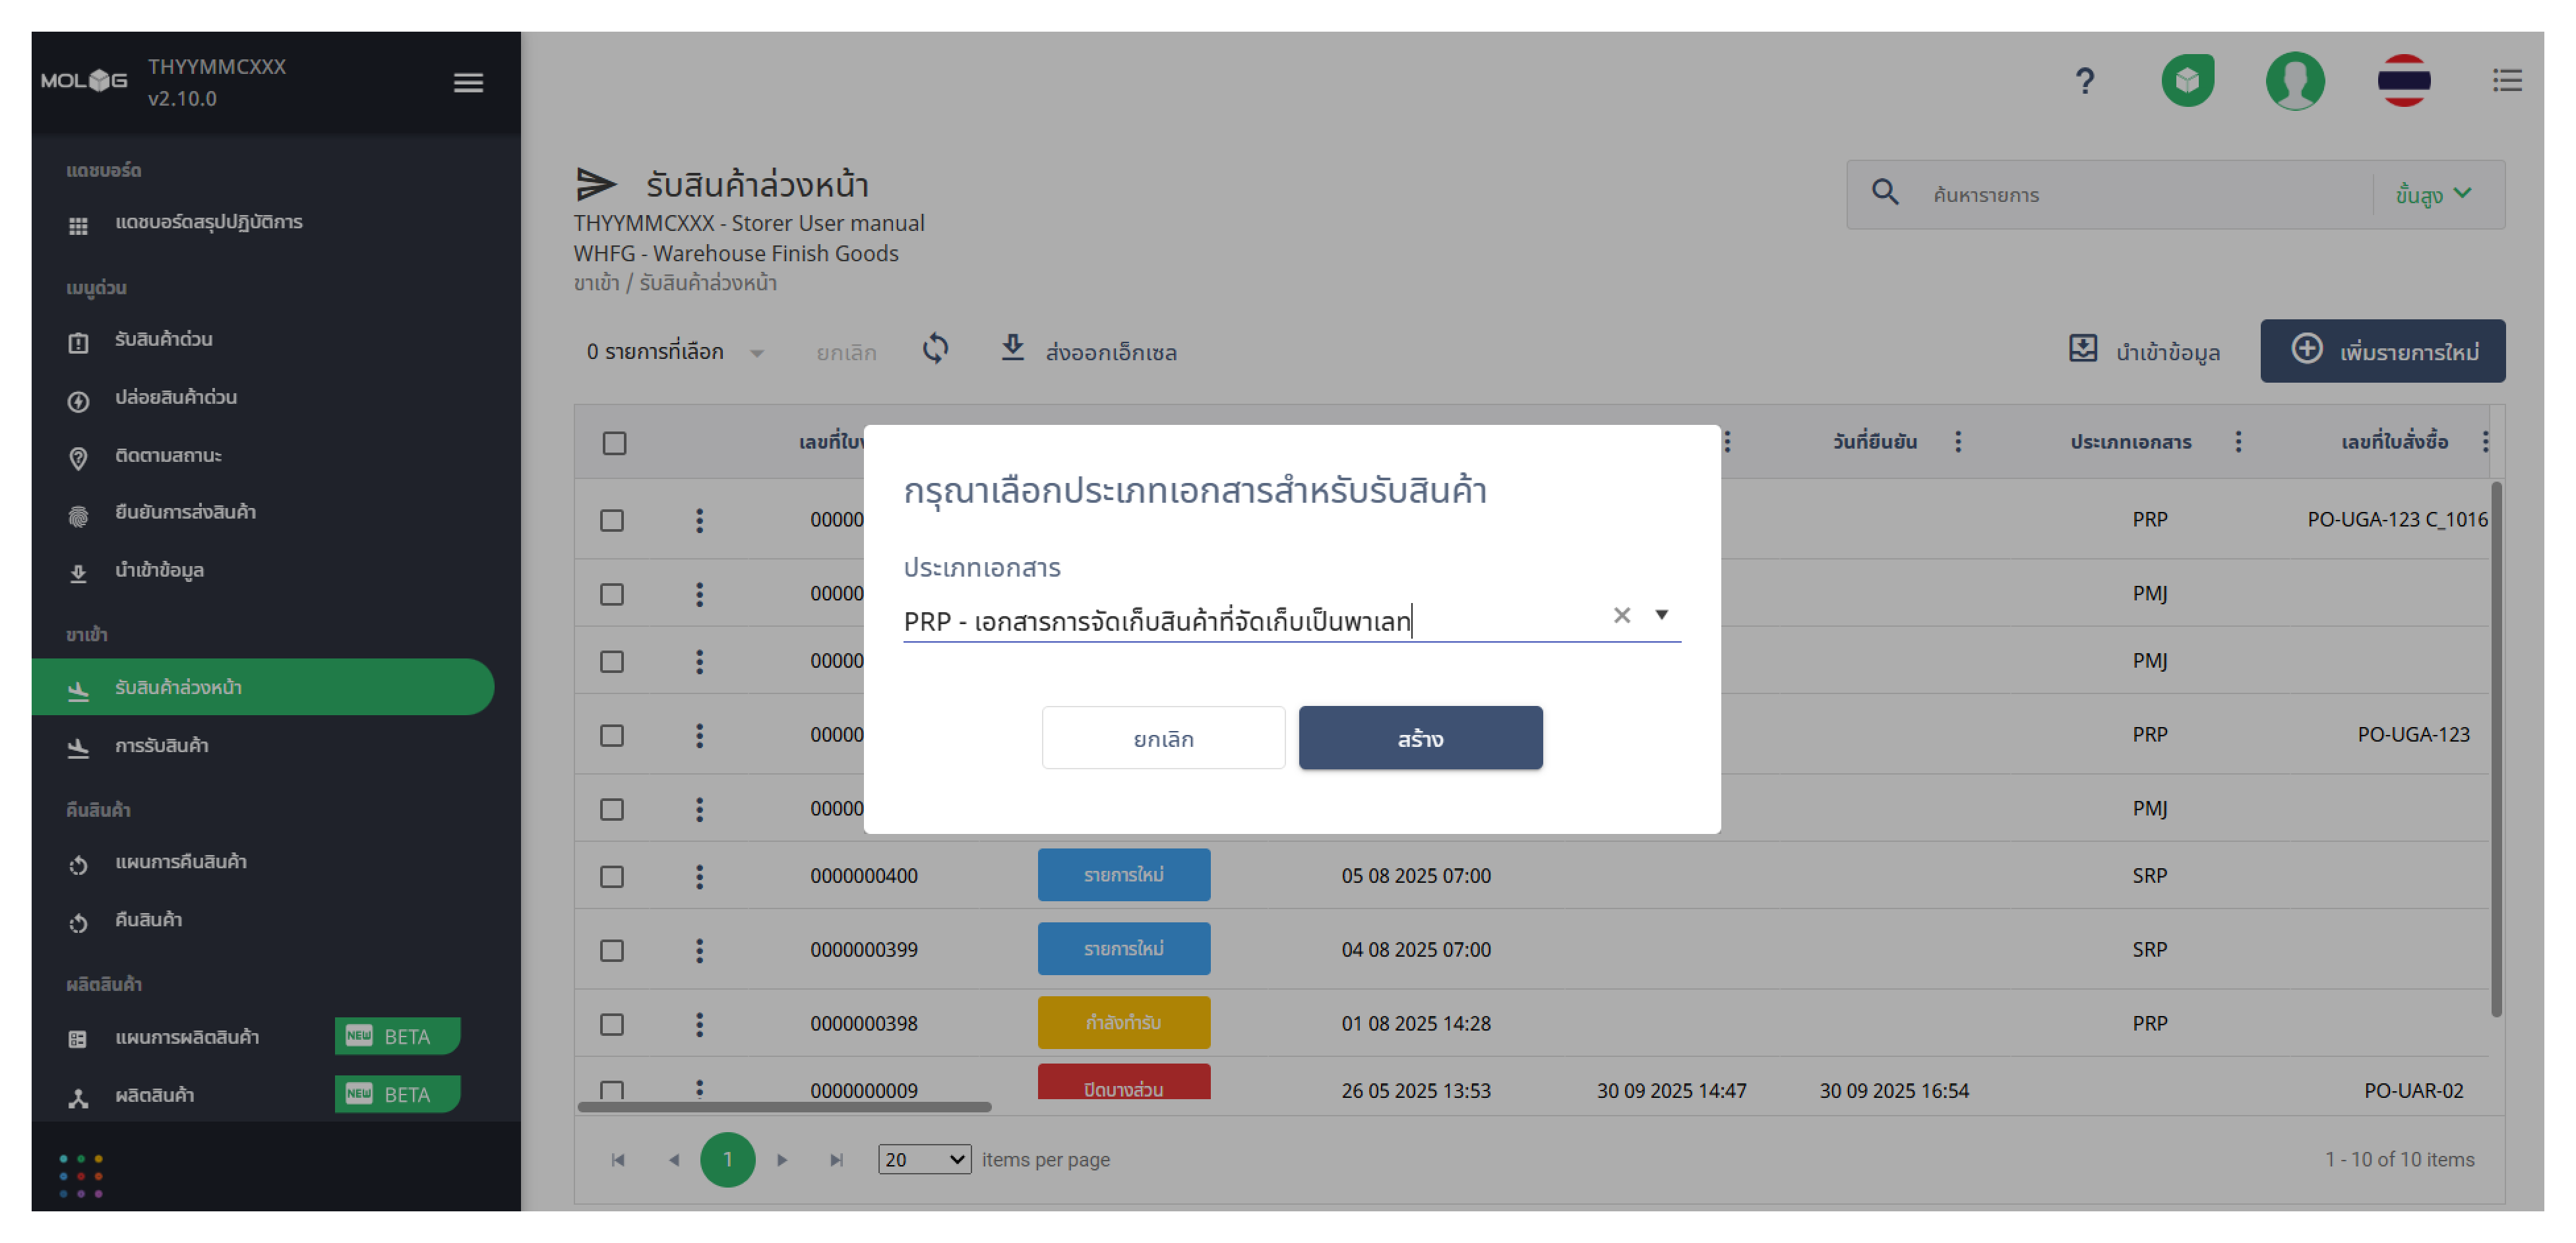Clear the document type selection with X
Image resolution: width=2576 pixels, height=1243 pixels.
[x=1621, y=616]
